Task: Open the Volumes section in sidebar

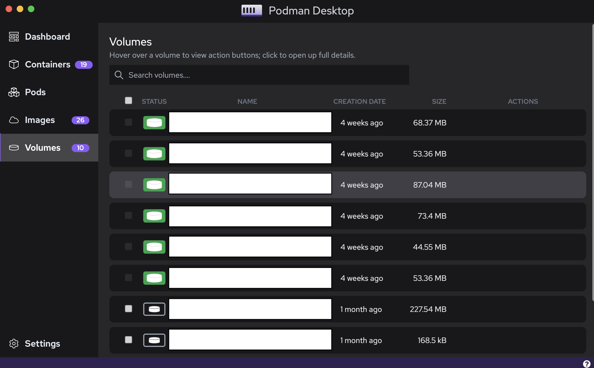Action: pyautogui.click(x=43, y=148)
